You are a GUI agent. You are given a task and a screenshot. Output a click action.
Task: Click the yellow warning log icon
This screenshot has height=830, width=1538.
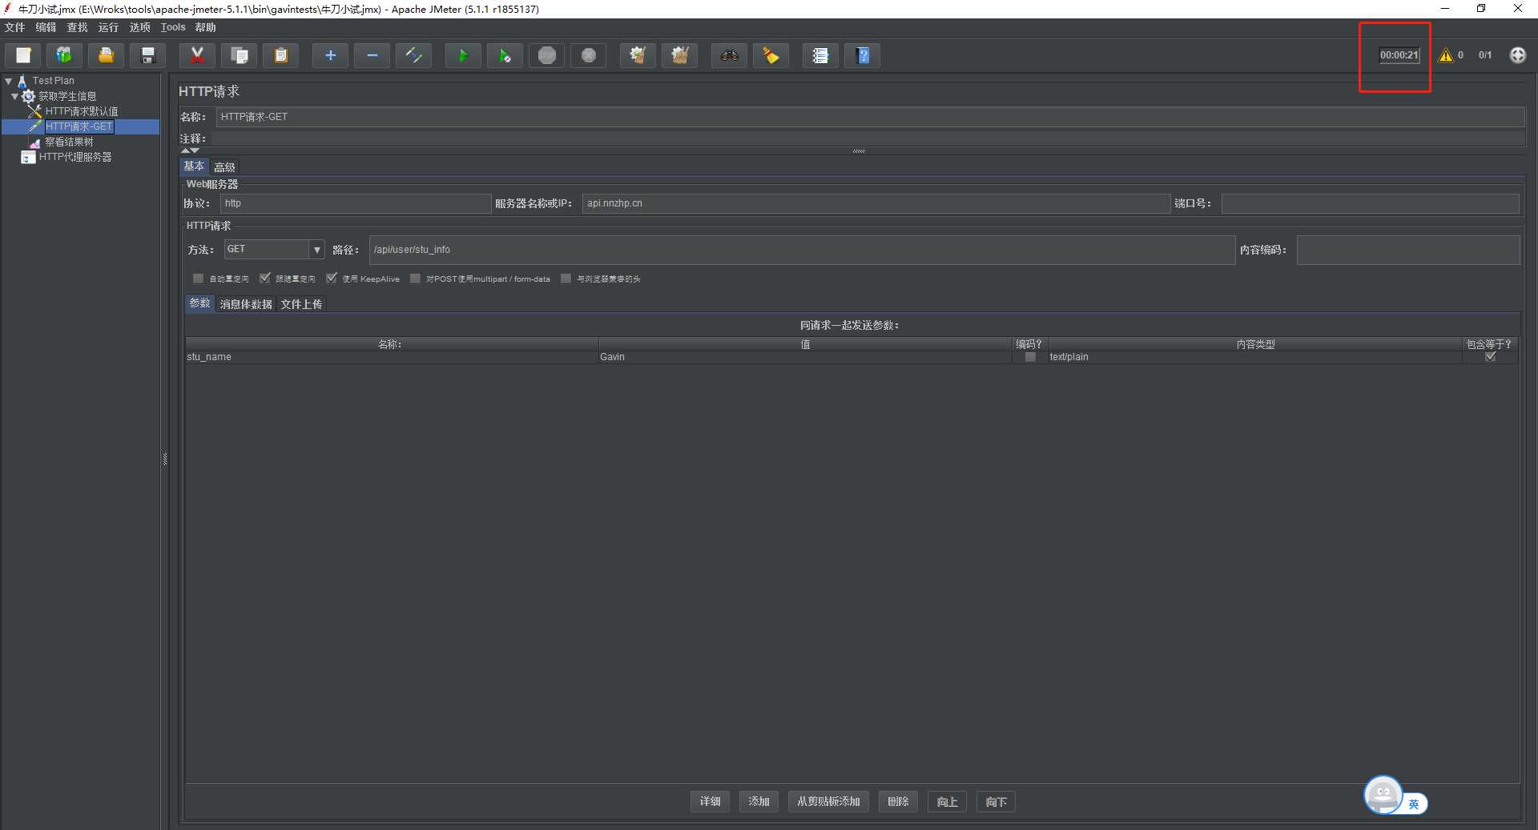point(1446,55)
